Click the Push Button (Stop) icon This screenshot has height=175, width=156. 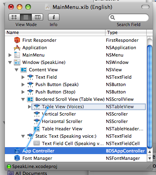[30, 92]
